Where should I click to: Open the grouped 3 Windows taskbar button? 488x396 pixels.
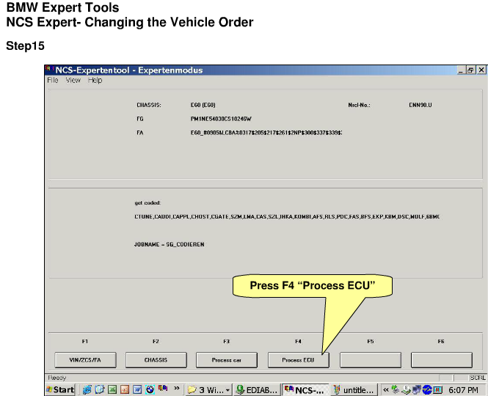(x=208, y=390)
